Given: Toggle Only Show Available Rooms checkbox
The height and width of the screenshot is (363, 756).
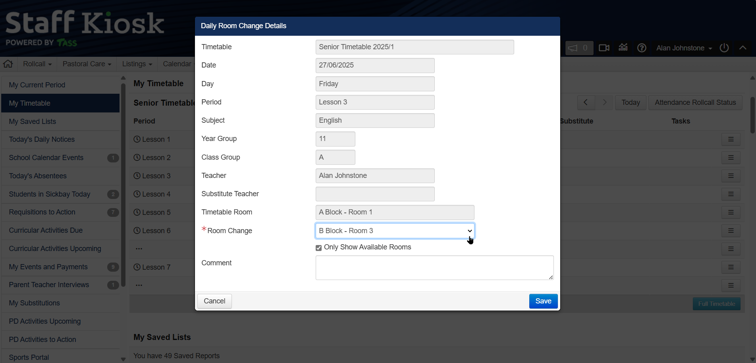Looking at the screenshot, I should pos(318,248).
